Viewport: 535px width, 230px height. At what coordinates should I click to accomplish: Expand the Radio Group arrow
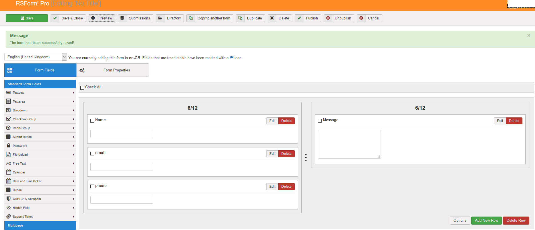pos(73,128)
